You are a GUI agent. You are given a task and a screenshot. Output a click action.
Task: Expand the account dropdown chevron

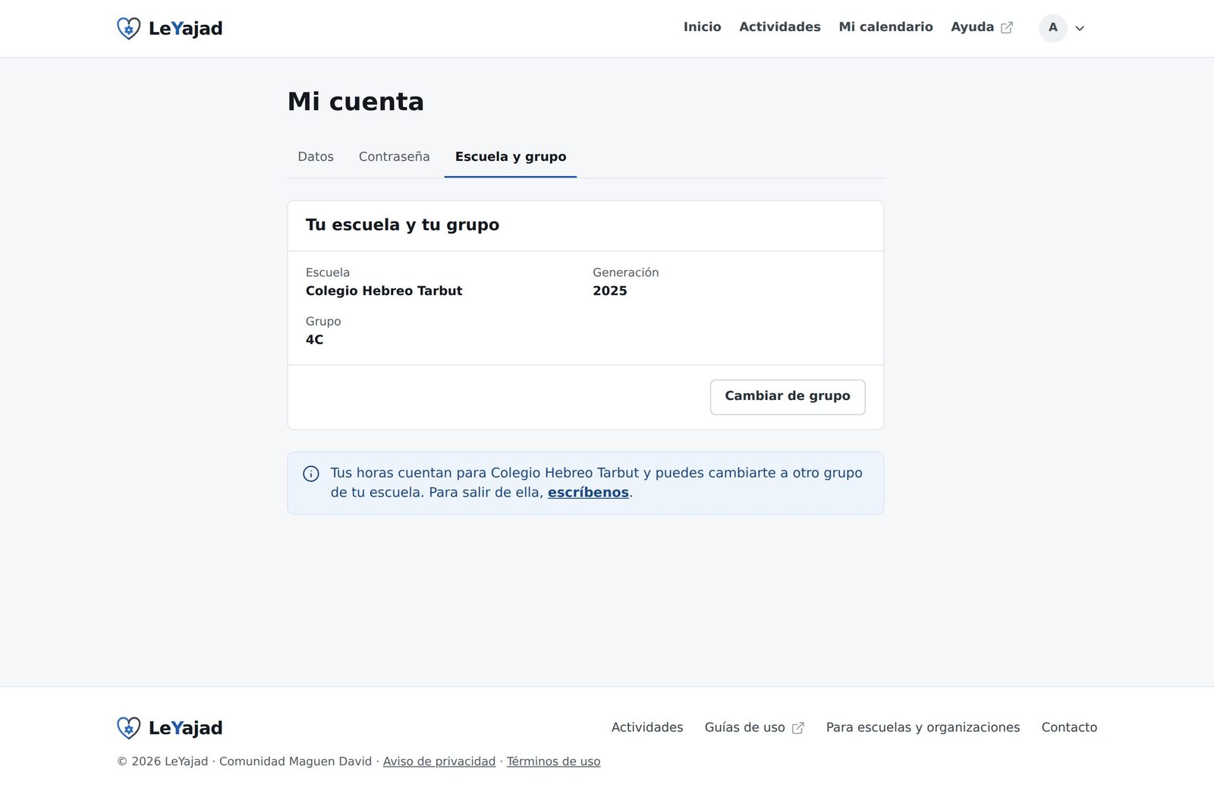pos(1080,28)
